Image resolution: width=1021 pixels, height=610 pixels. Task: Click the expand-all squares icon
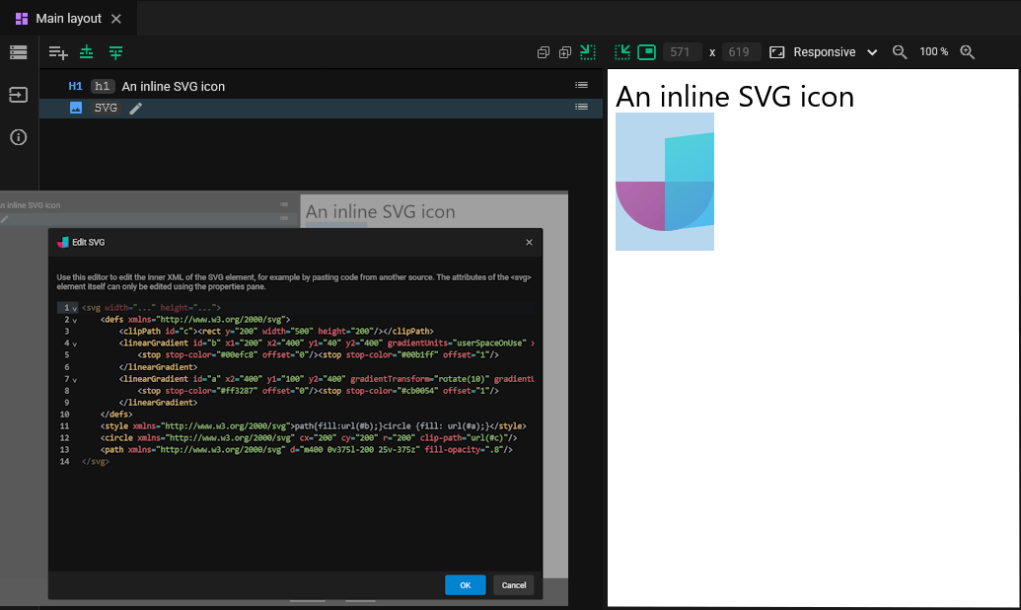[565, 52]
